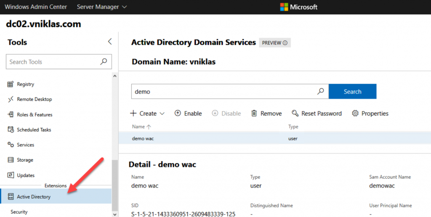Open the Server Manager dropdown
431x217 pixels.
point(102,7)
